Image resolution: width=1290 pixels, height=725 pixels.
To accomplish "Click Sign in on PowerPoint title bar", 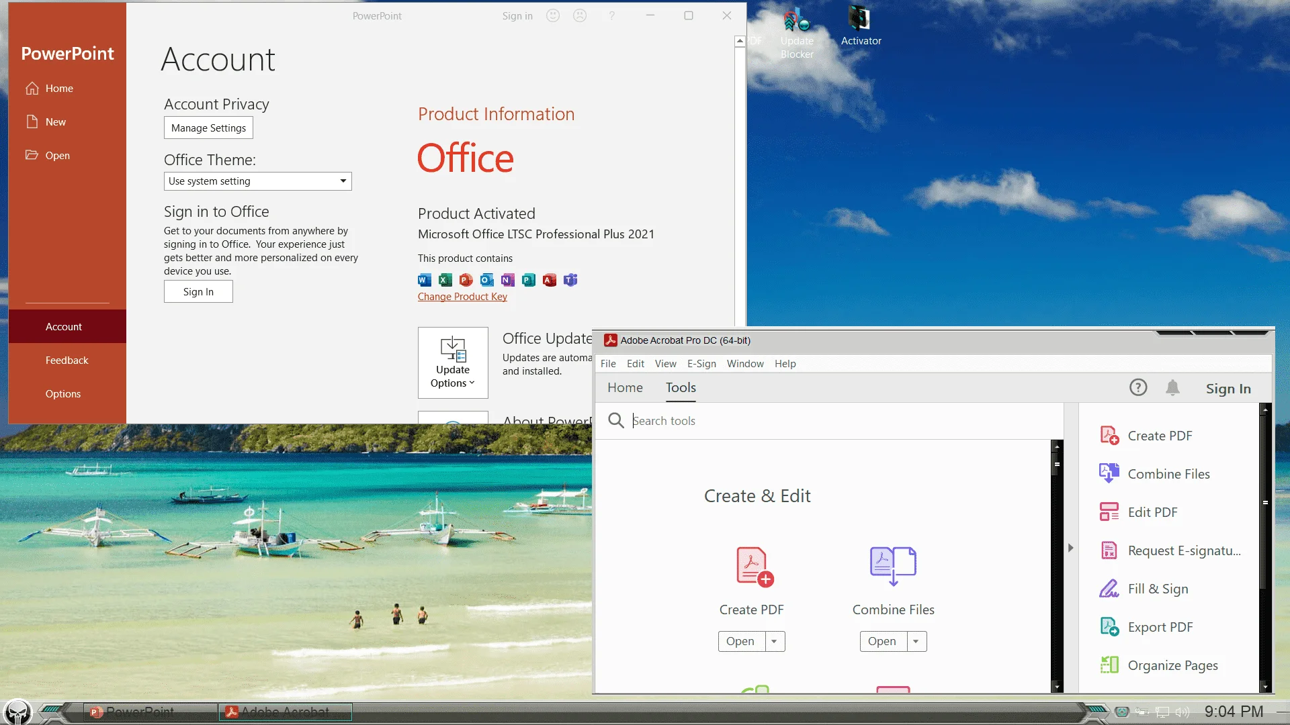I will click(517, 15).
